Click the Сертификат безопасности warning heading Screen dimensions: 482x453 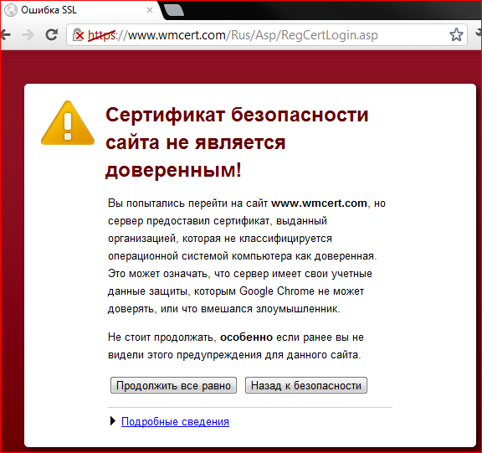(x=237, y=142)
